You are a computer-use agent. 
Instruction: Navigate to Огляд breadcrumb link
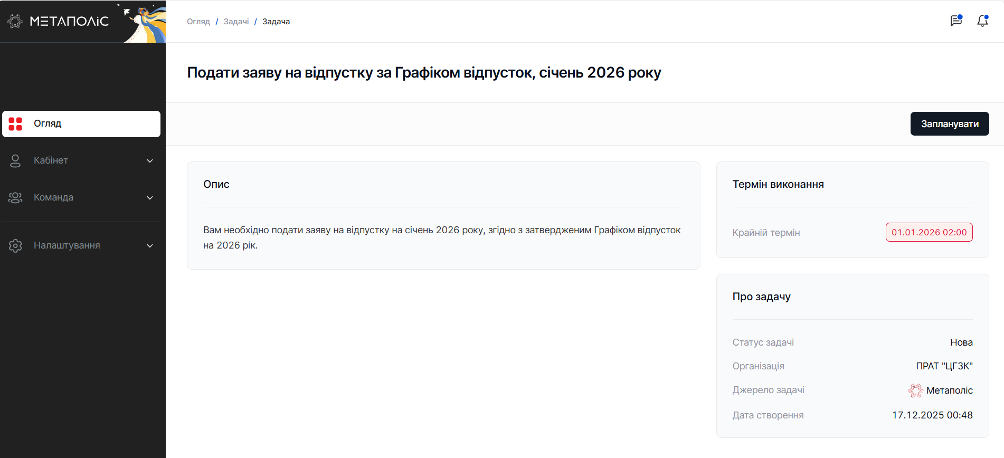click(x=198, y=22)
